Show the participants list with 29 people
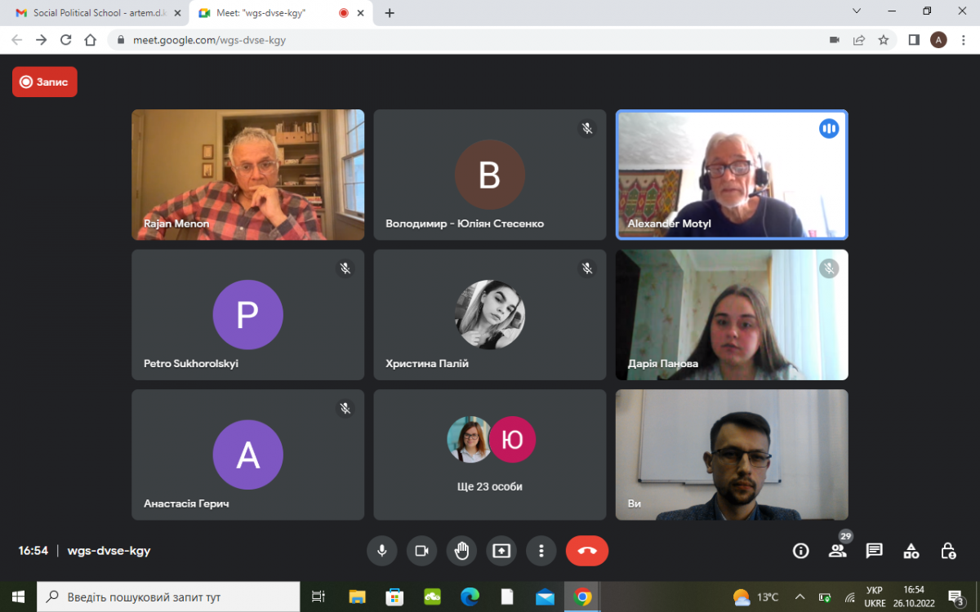 click(x=837, y=551)
